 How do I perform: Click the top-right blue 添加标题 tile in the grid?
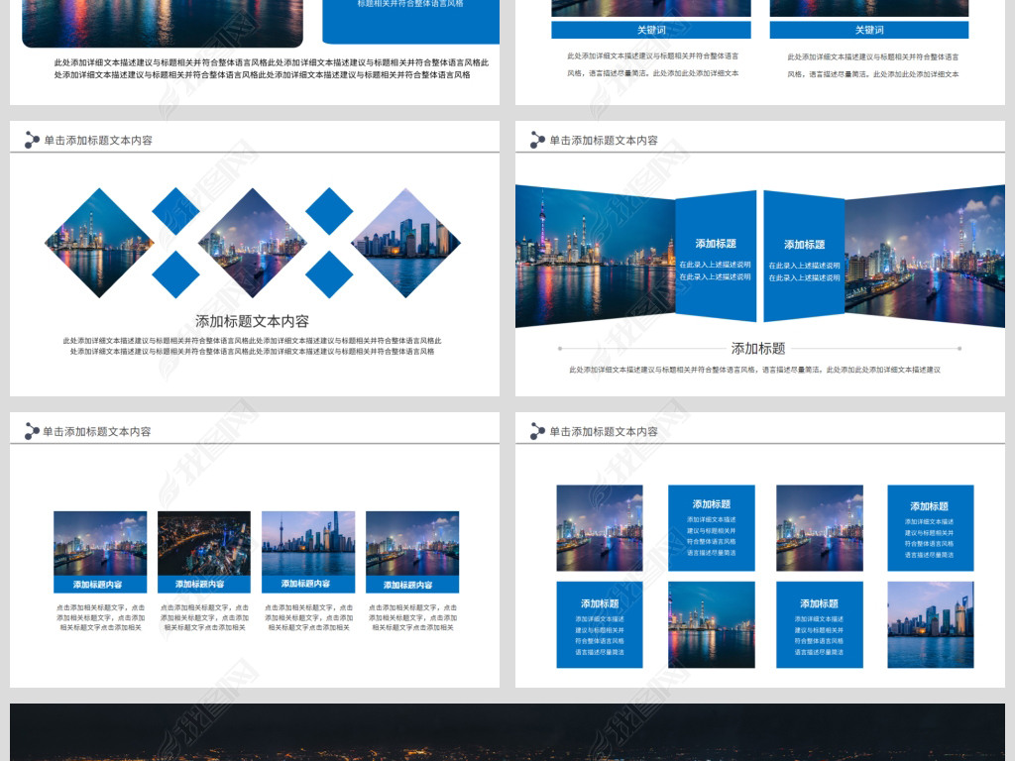(930, 527)
